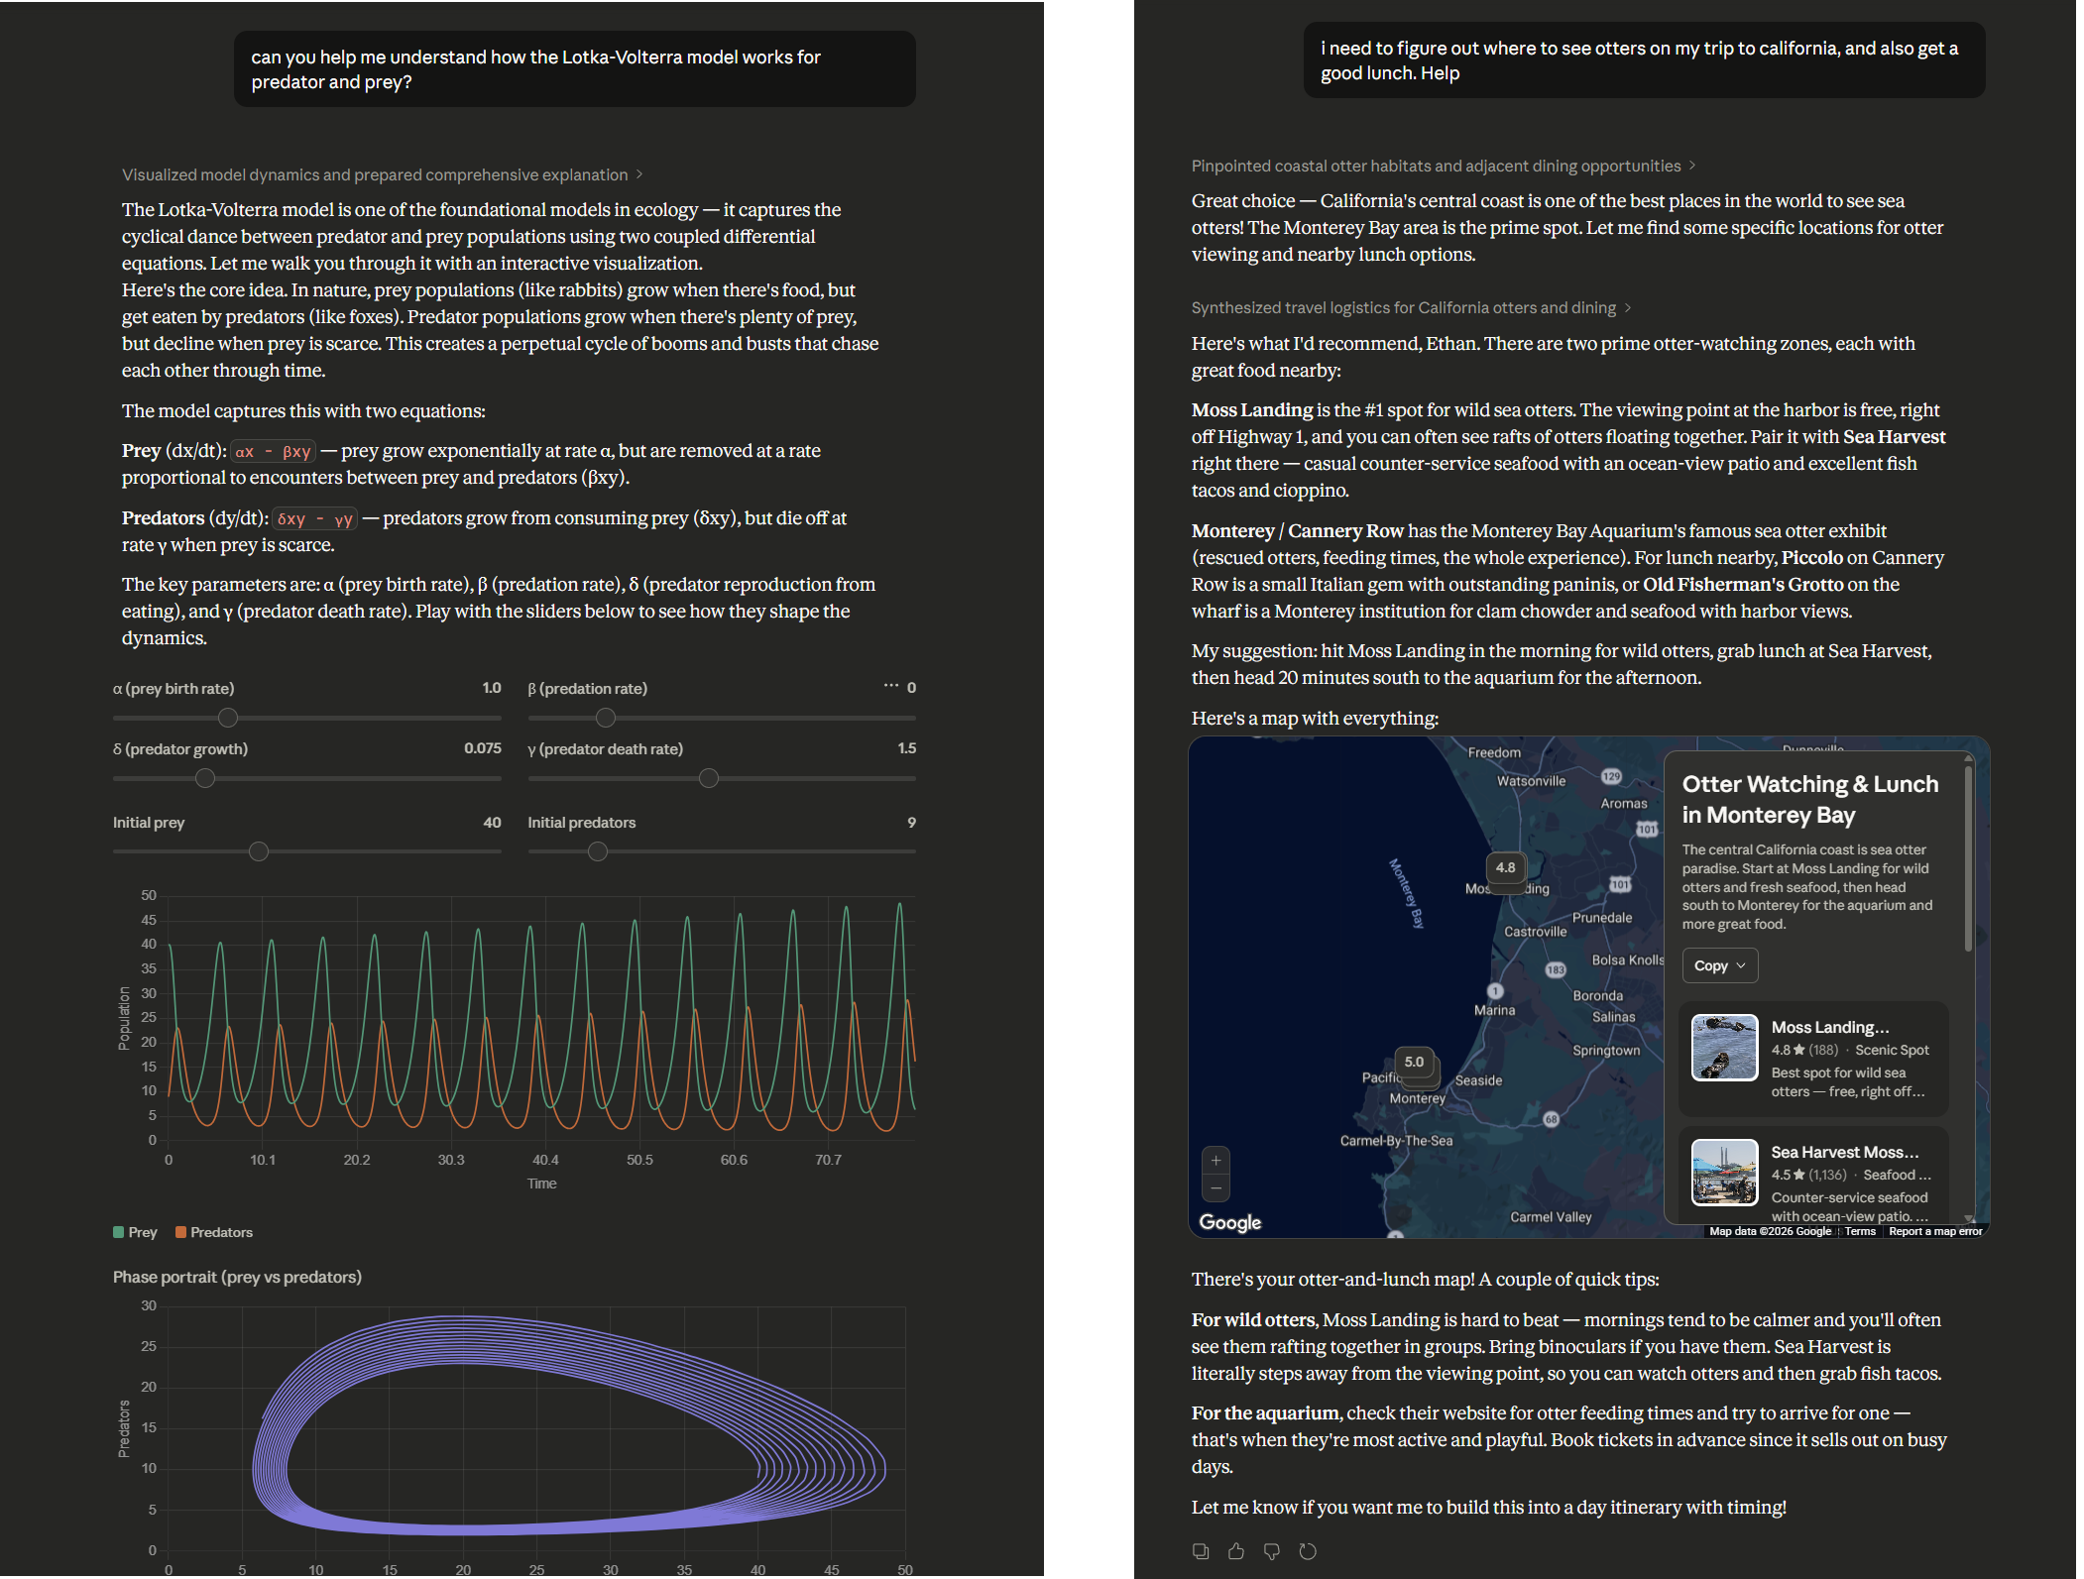Viewport: 2084px width, 1579px height.
Task: Zoom in on the map
Action: click(1216, 1161)
